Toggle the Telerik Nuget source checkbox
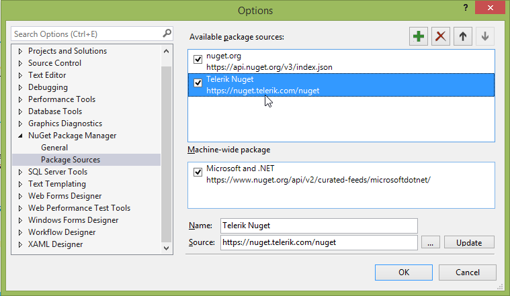510x296 pixels. pos(198,83)
